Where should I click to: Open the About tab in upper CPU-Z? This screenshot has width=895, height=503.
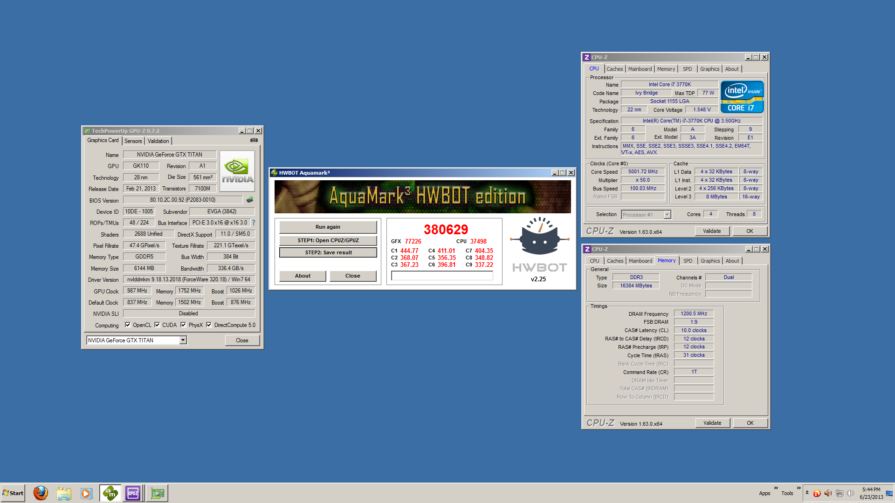[731, 69]
